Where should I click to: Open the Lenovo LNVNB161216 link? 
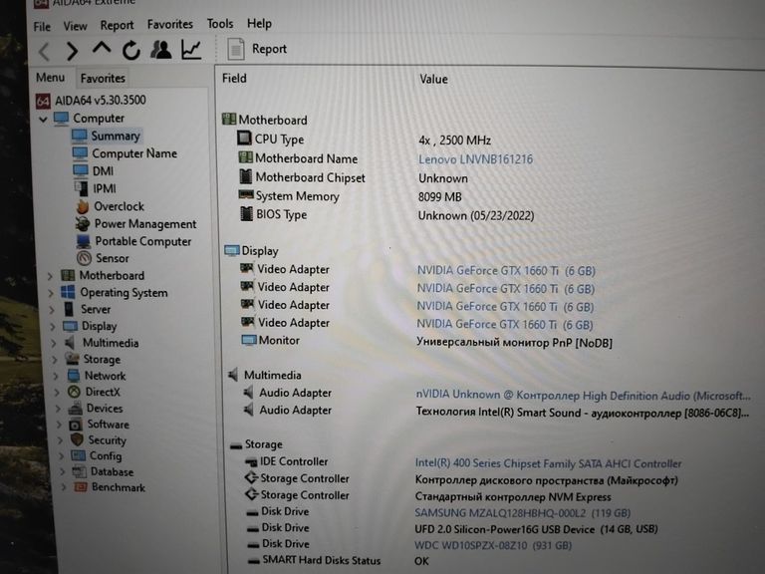pyautogui.click(x=476, y=159)
